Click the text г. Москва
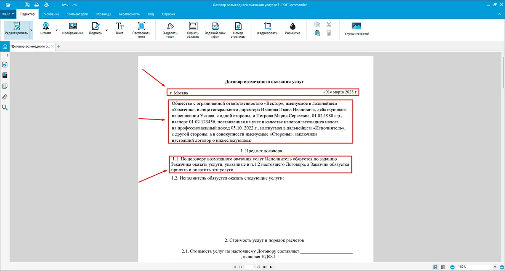The image size is (505, 271). click(x=178, y=93)
